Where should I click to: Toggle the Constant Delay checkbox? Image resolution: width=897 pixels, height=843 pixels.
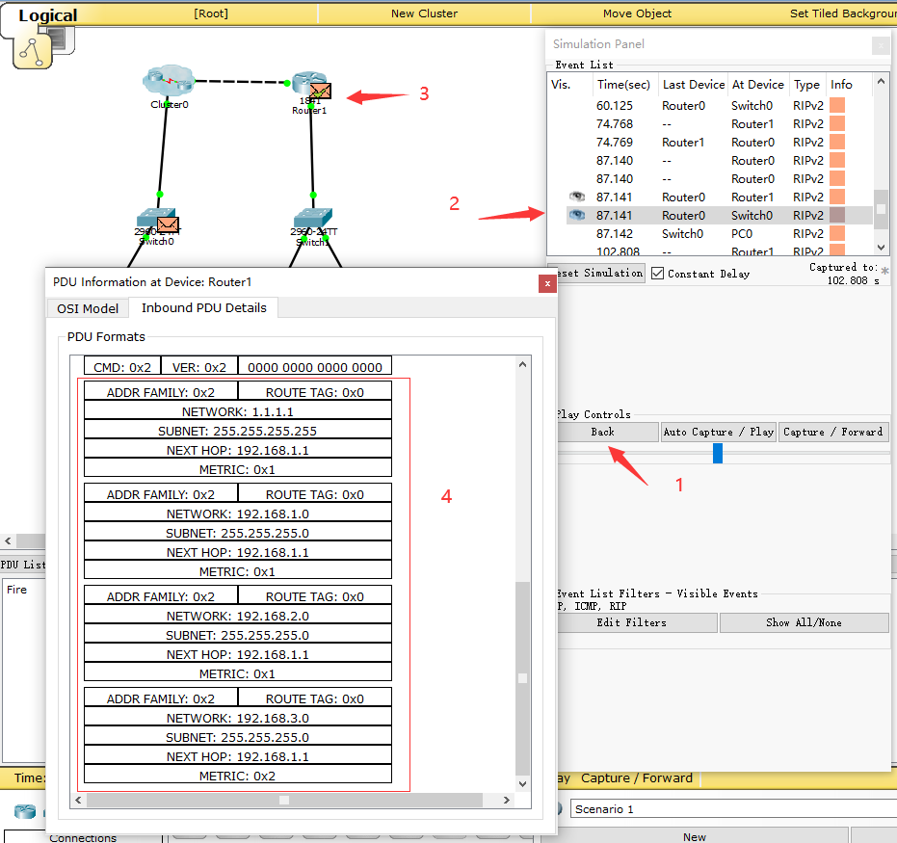point(658,274)
